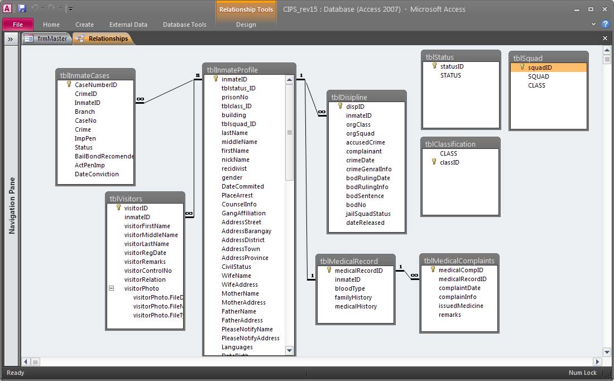Click the tblInmateProfile field list scroll thumb

tap(289, 132)
